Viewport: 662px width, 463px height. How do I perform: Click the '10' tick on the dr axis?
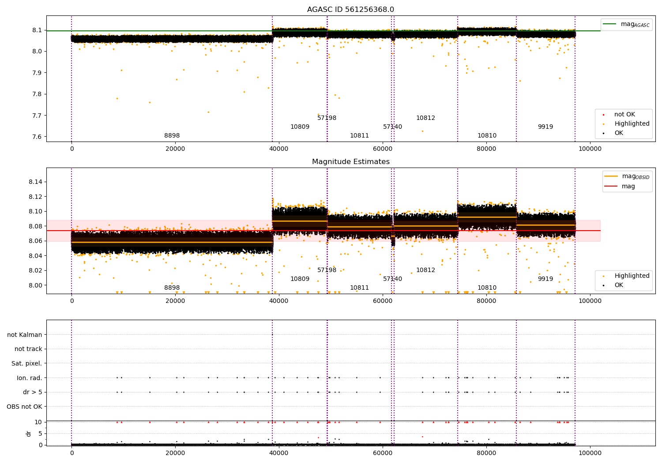pos(38,422)
